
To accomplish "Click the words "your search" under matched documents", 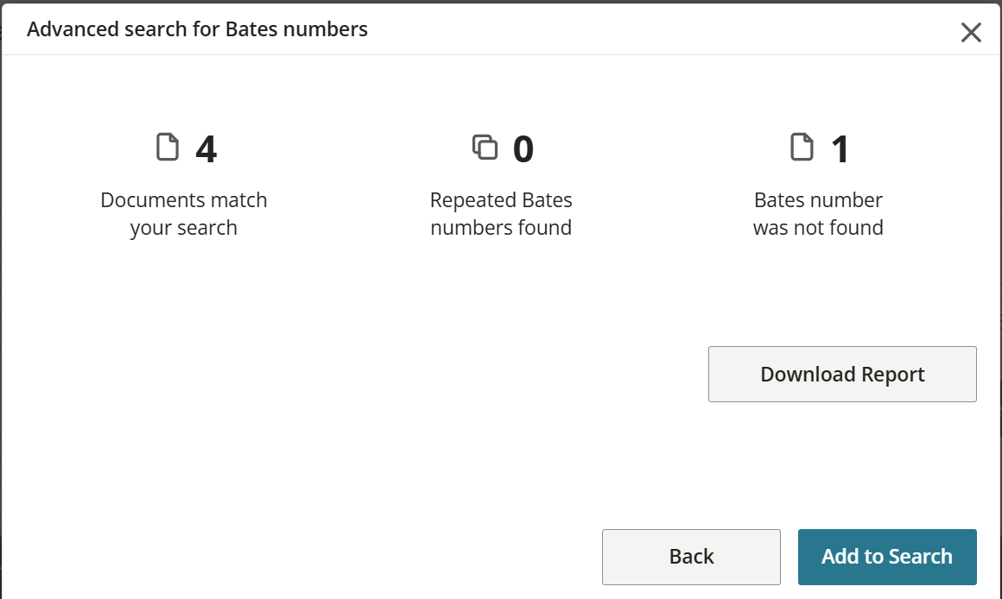I will click(183, 228).
